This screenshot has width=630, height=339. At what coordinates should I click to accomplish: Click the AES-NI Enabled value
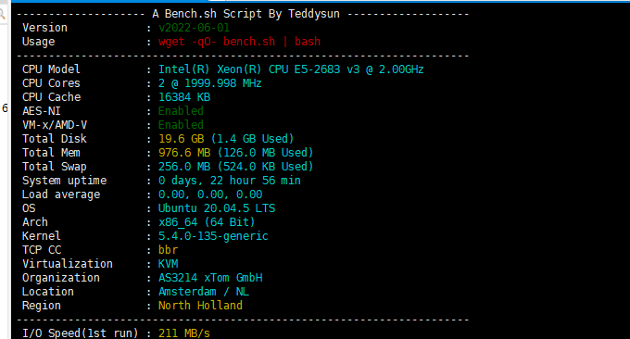(181, 111)
